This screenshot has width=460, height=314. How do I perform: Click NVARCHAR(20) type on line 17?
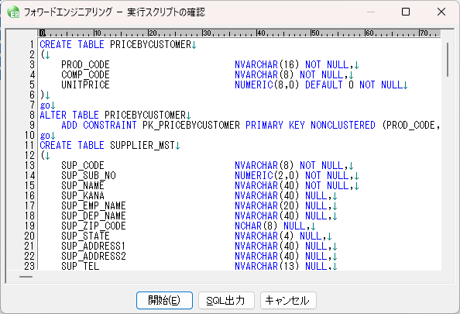pos(266,205)
